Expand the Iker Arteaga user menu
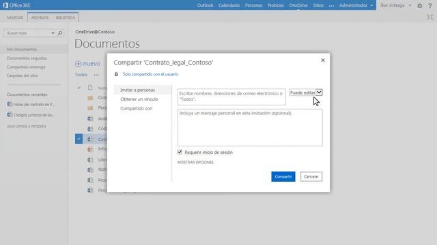437x245 pixels. coord(395,5)
